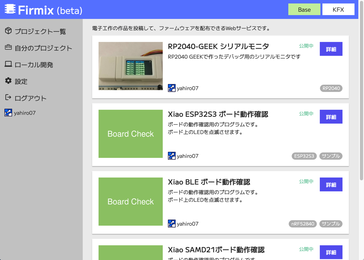364x260 pixels.
Task: Switch to the Base tab
Action: pyautogui.click(x=304, y=9)
